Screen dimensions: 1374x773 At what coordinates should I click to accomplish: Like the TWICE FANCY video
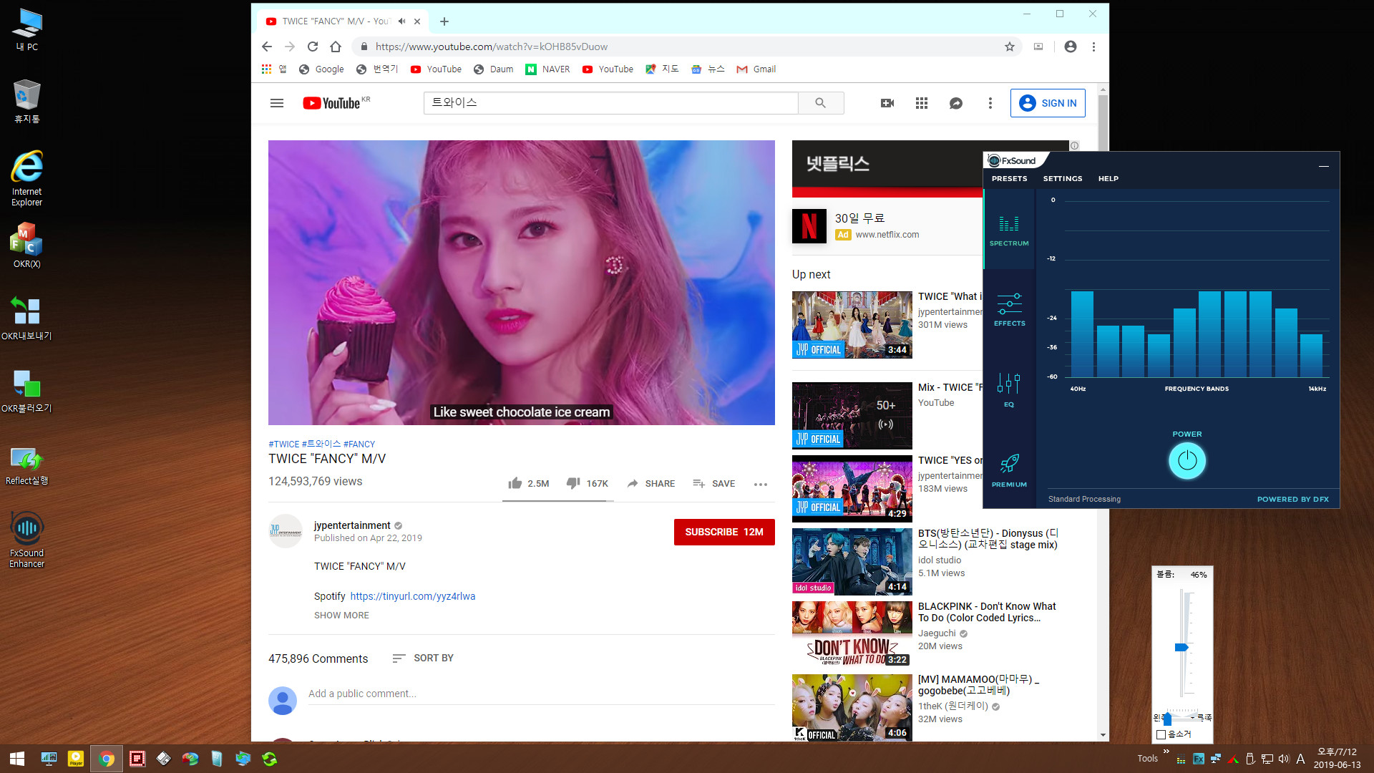click(x=528, y=484)
